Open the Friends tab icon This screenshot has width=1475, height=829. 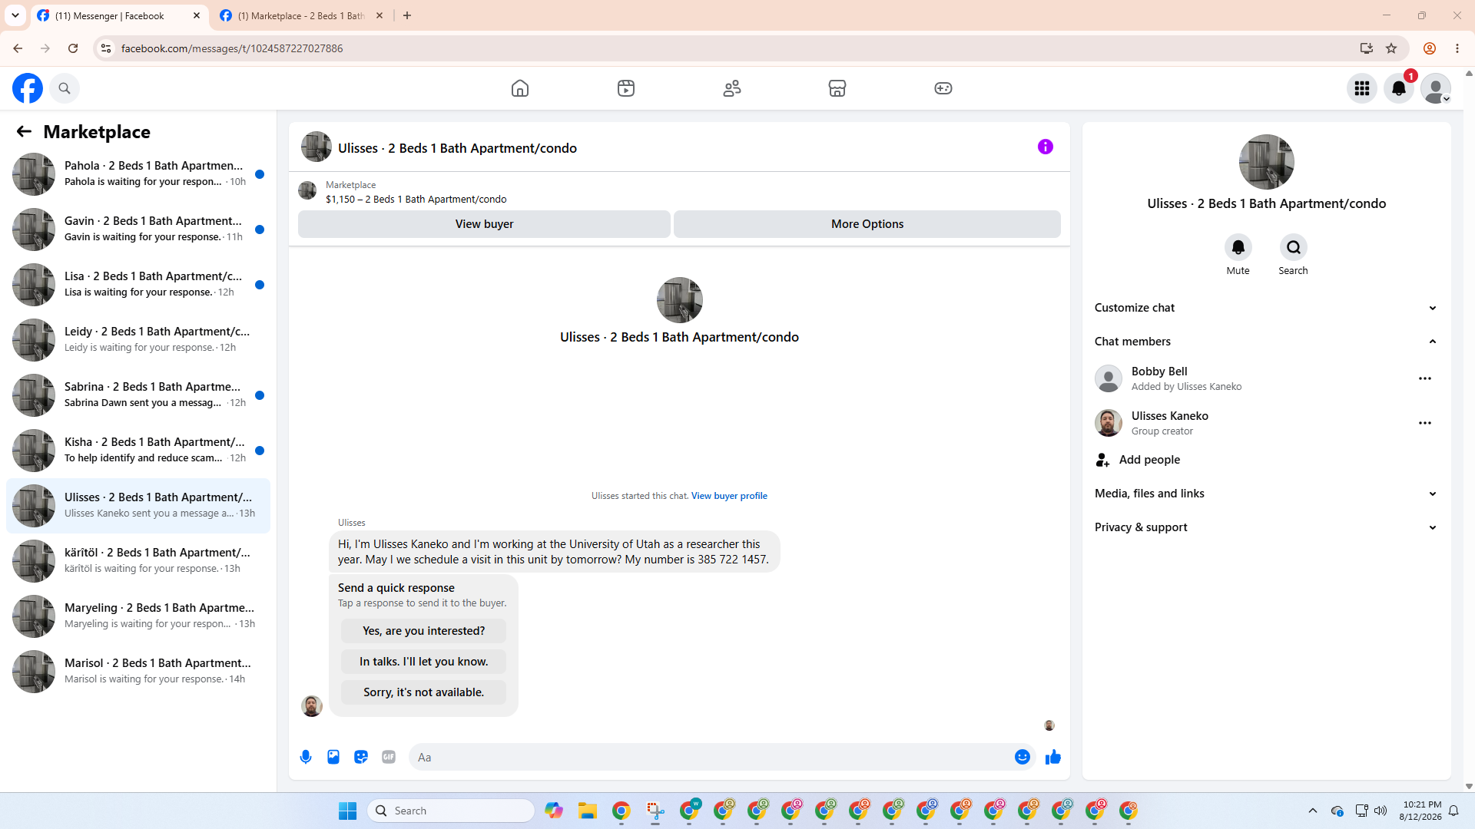(732, 88)
